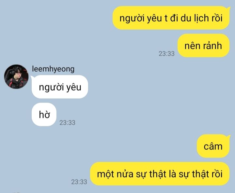Click the tail of the first yellow bubble
Viewport: 235px width, 193px height.
click(x=229, y=8)
